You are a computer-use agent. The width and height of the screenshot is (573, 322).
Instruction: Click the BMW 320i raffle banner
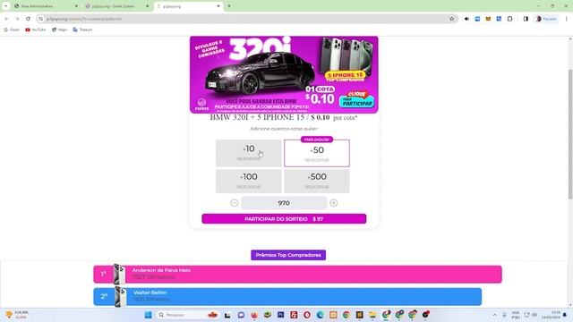[x=284, y=74]
